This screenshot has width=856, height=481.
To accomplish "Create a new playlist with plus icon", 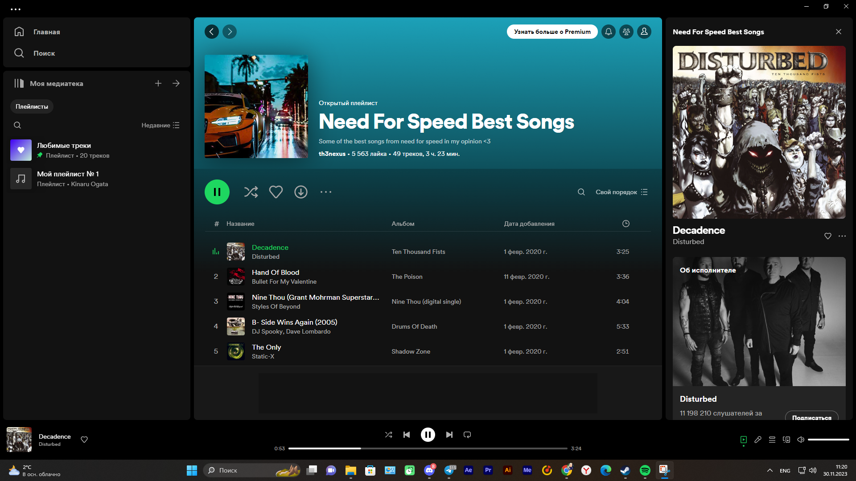I will click(158, 83).
